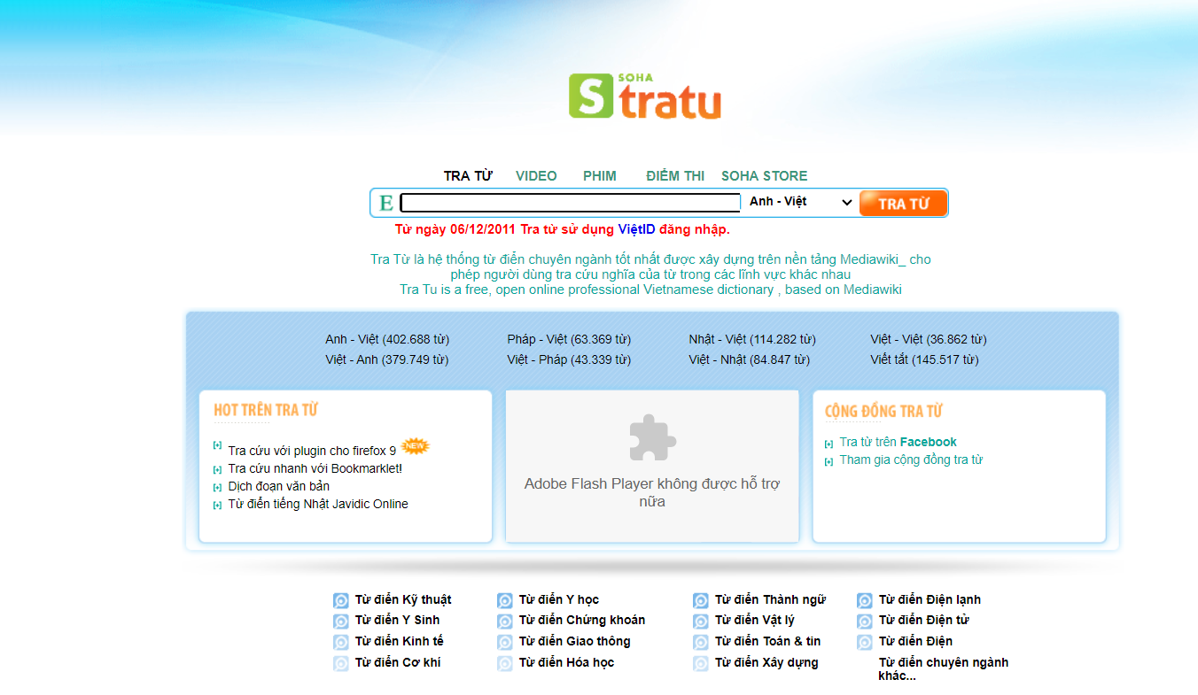Click the icon beside Từ điển Vật lý

(x=701, y=621)
